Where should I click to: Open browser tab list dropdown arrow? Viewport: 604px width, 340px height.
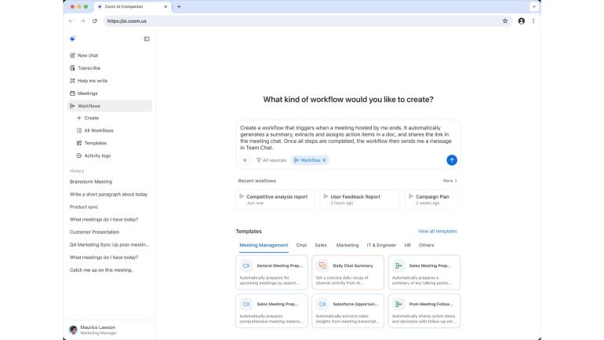click(x=533, y=6)
